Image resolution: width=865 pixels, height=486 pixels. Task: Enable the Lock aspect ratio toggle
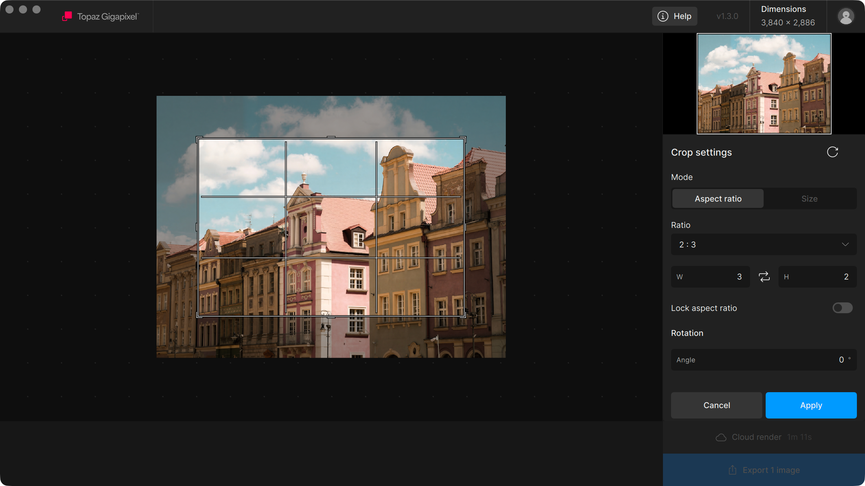(842, 308)
